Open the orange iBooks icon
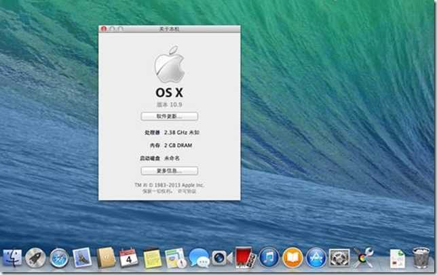Screen dimensions: 437x275 click(x=292, y=258)
